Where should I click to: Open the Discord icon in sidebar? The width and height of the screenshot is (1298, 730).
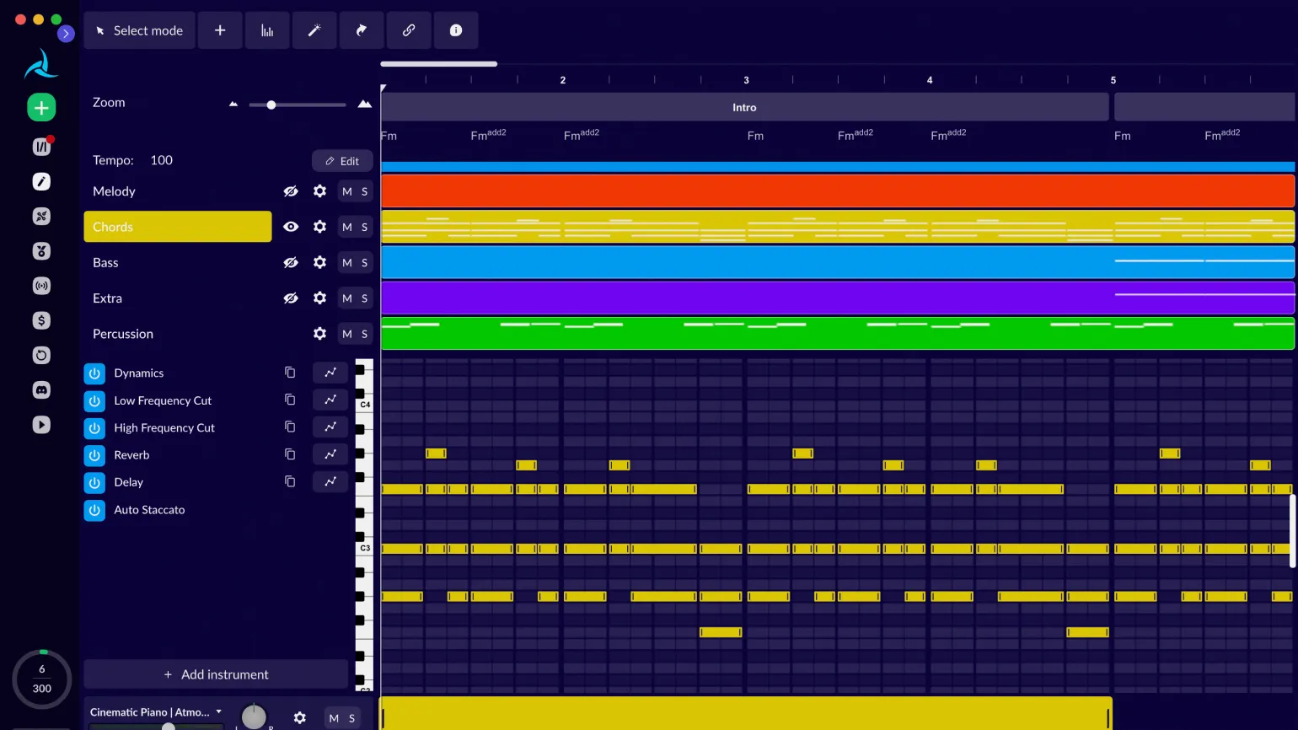[41, 390]
